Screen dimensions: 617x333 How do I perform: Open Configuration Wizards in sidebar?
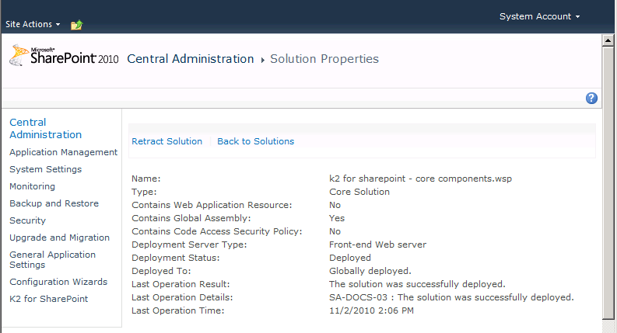58,282
